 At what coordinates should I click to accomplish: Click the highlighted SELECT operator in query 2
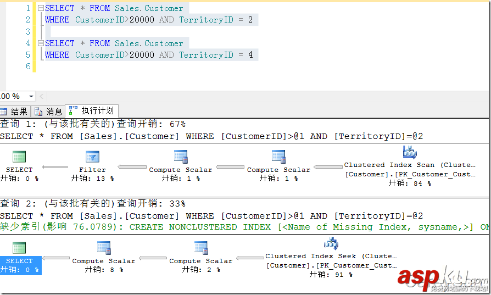(x=20, y=261)
